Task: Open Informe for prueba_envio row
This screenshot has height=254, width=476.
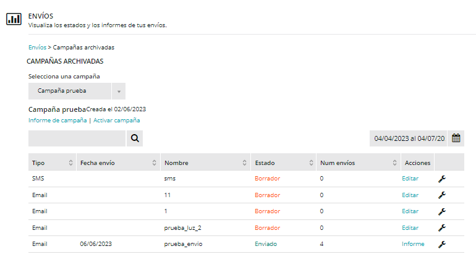Action: coord(412,244)
